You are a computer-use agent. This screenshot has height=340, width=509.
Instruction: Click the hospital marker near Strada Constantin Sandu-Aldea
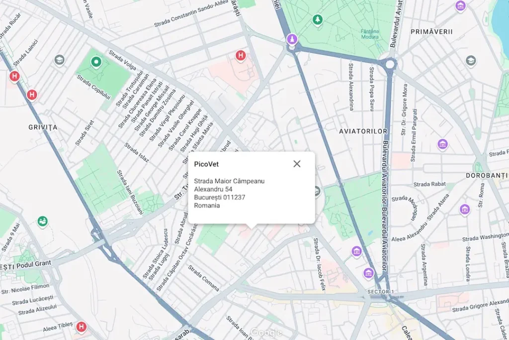tap(241, 55)
